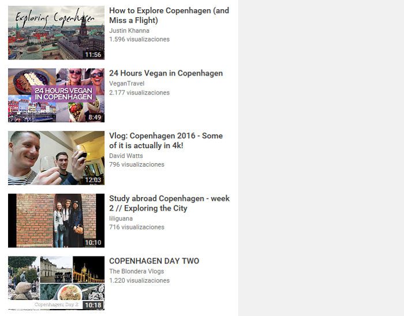Image resolution: width=404 pixels, height=316 pixels.
Task: Click the 8:49 duration badge
Action: point(95,117)
